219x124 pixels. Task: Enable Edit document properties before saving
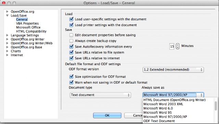tap(72, 35)
